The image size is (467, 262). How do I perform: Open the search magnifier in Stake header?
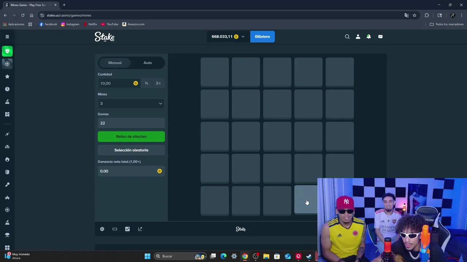[347, 36]
